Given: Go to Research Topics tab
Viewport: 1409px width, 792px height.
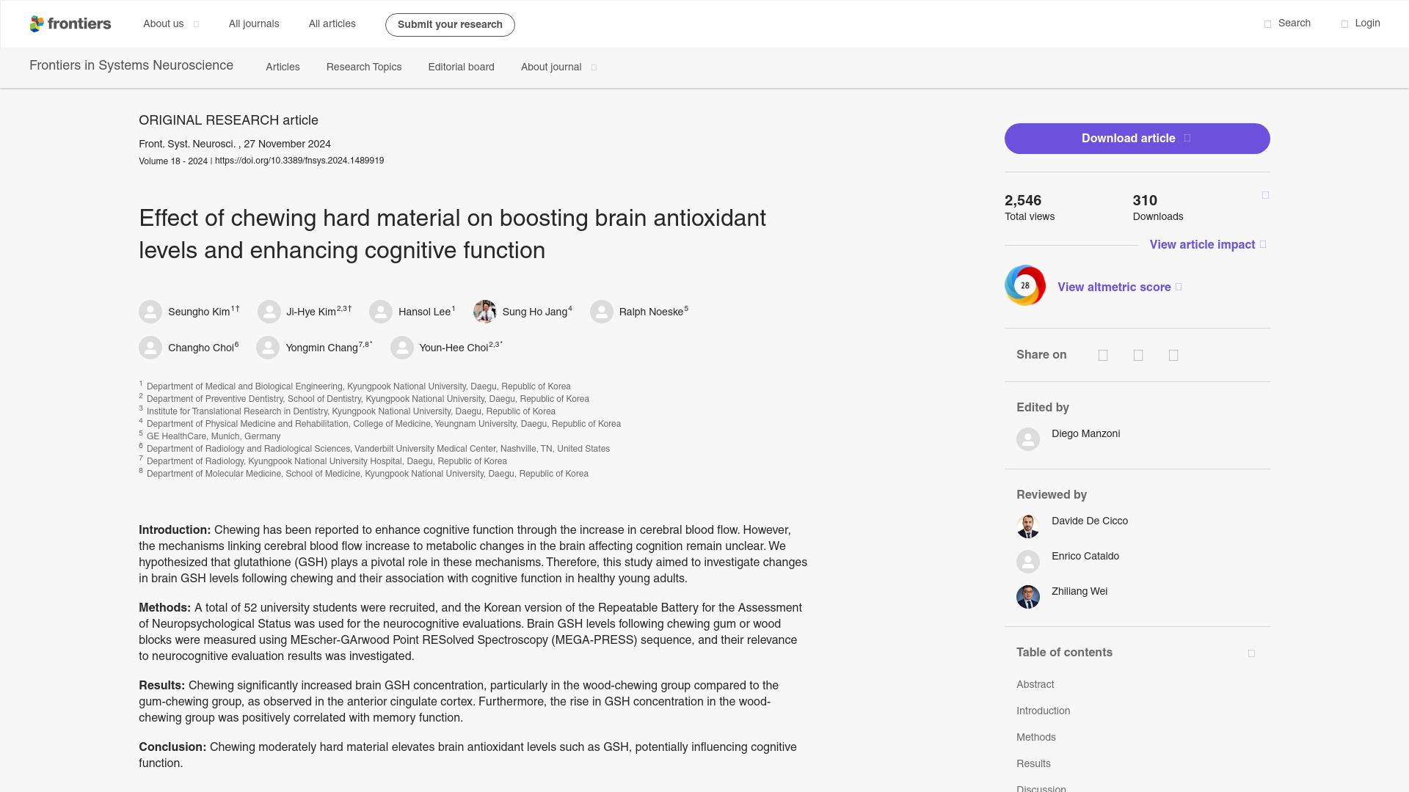Looking at the screenshot, I should click(x=364, y=67).
